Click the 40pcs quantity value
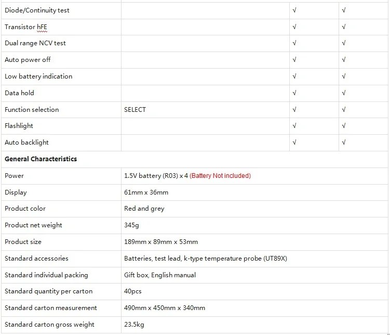The image size is (390, 335). tap(132, 291)
